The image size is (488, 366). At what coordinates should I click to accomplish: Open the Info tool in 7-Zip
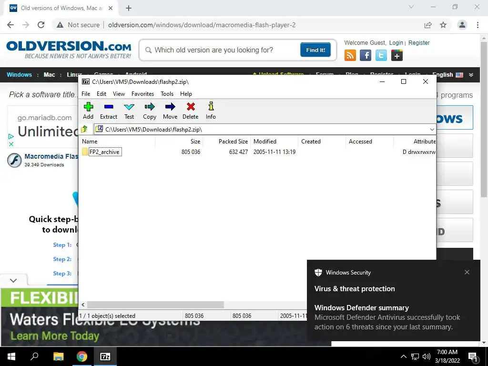(x=211, y=111)
